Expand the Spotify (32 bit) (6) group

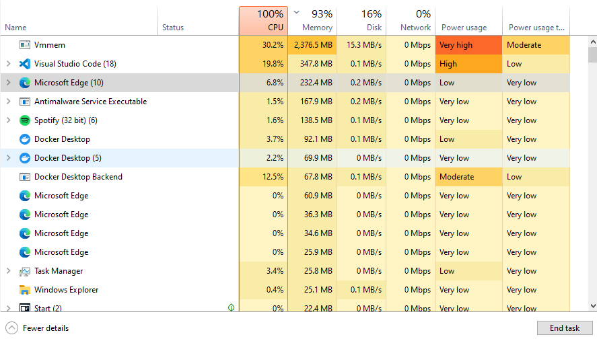click(8, 120)
